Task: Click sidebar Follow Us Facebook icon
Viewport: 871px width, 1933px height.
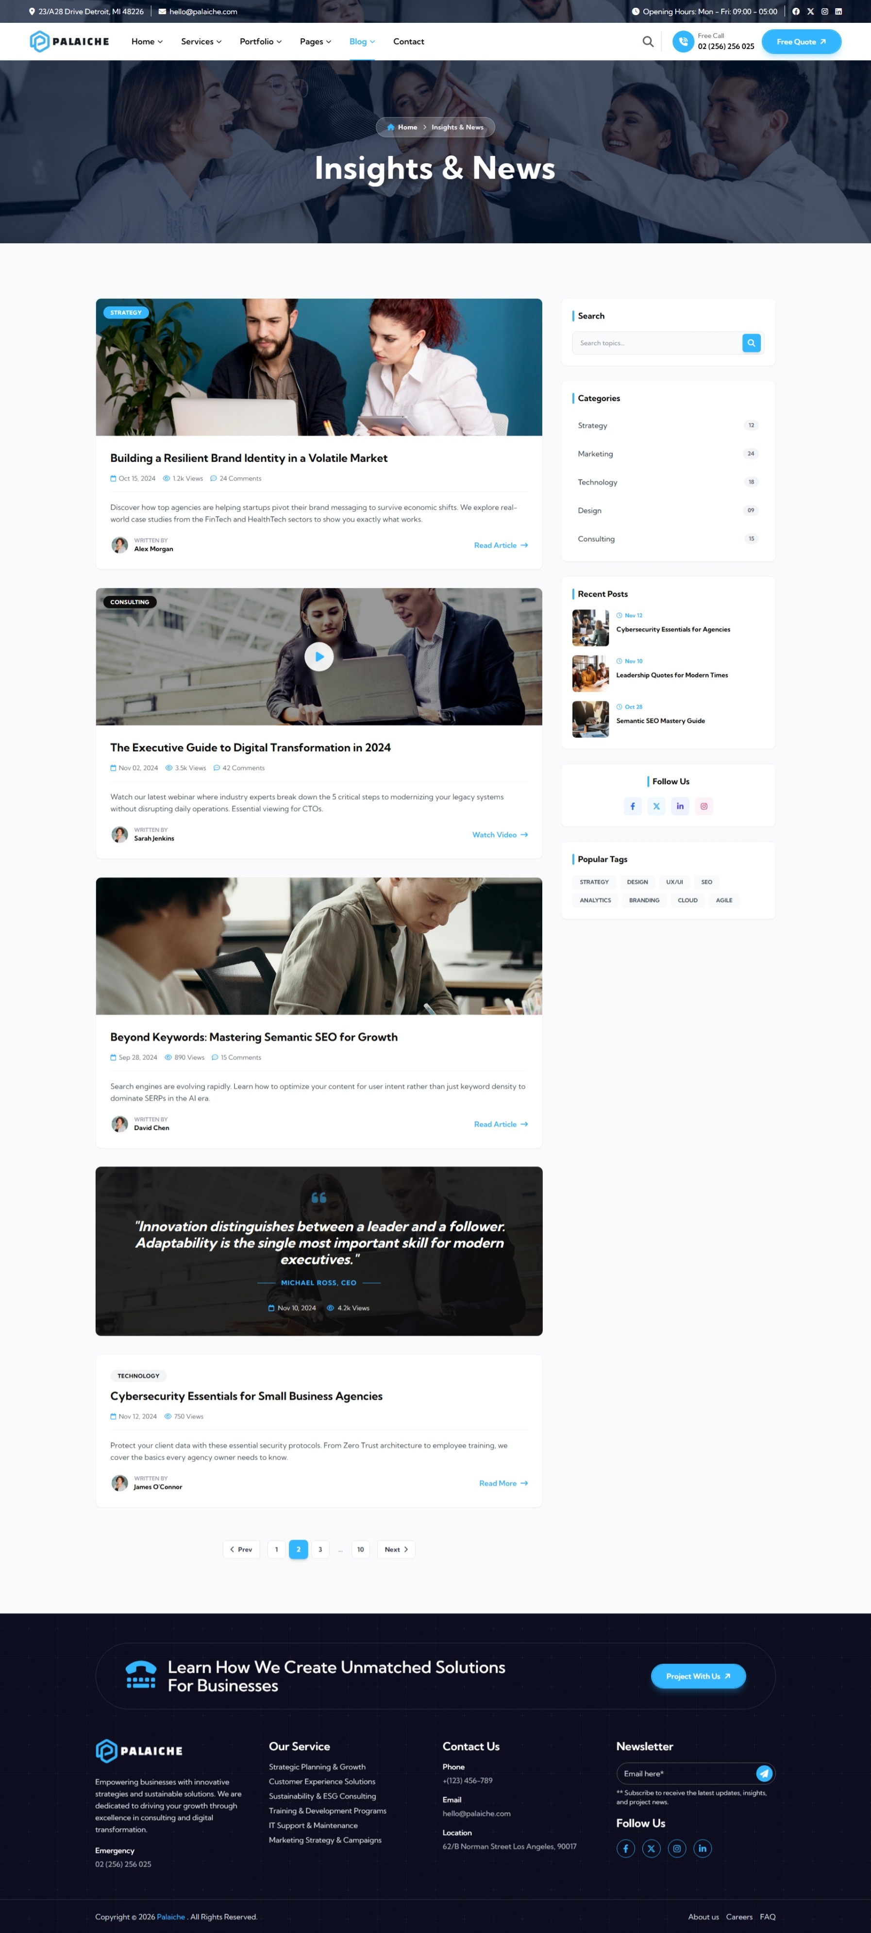Action: [x=633, y=806]
